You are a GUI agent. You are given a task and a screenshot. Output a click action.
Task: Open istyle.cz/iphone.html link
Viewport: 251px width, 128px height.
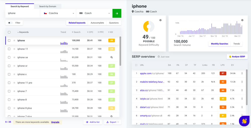click(x=151, y=99)
